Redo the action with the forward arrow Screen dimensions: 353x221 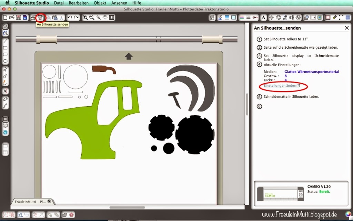tap(77, 17)
